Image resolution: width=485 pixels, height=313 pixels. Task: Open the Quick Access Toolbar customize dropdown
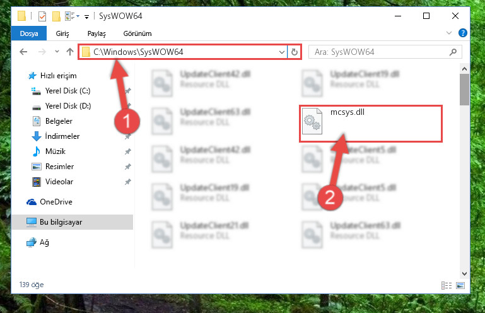click(87, 16)
